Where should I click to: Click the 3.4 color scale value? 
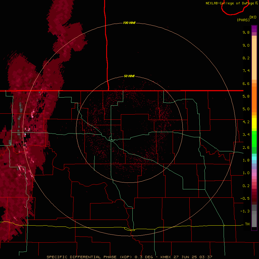click(x=246, y=135)
